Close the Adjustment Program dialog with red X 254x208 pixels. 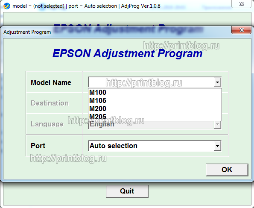[x=242, y=30]
